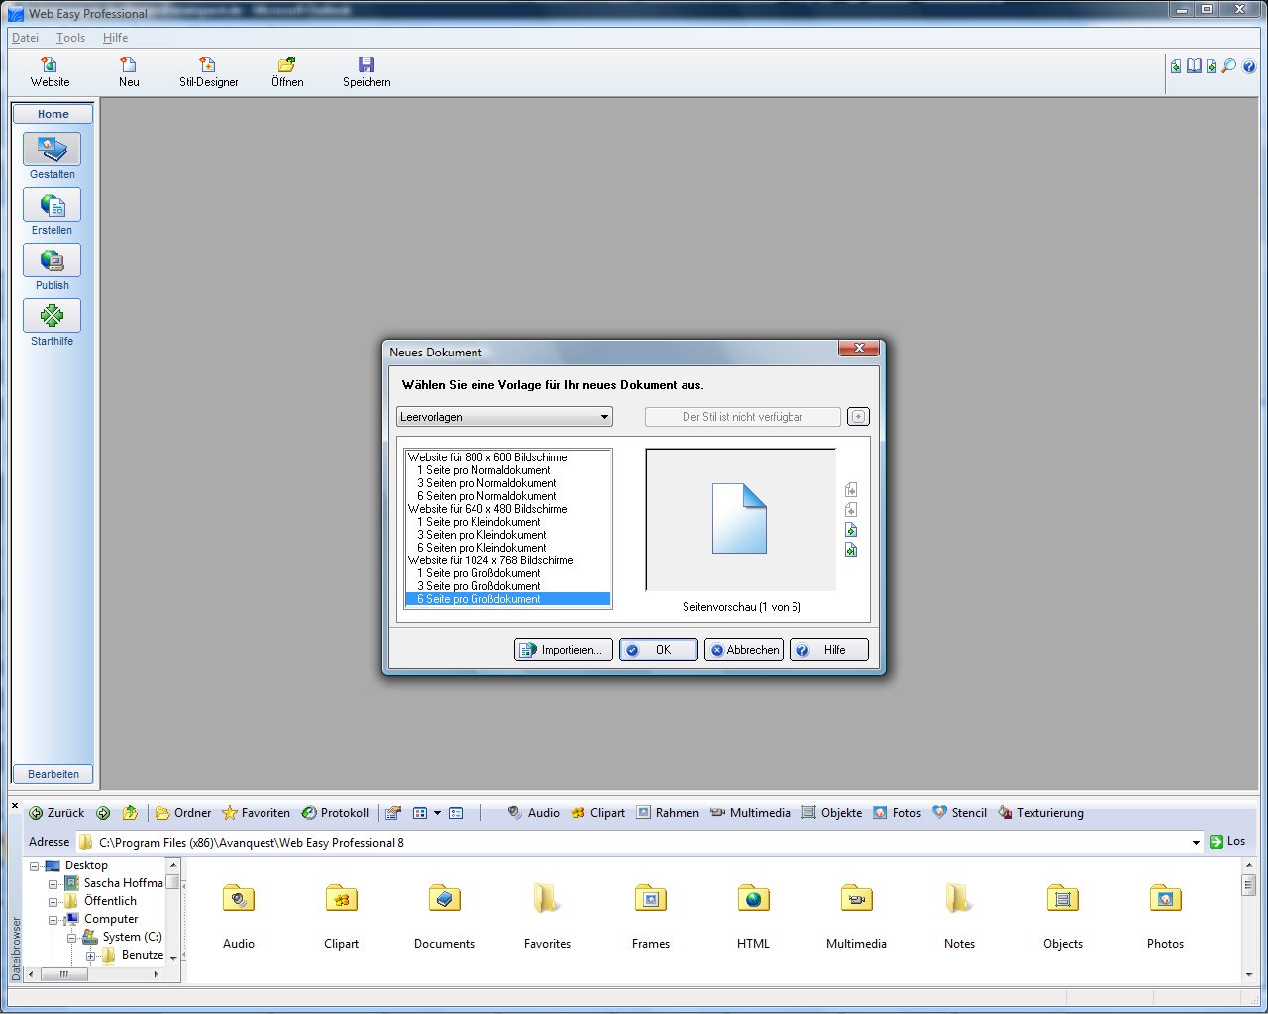Open the Publish sidebar icon
The image size is (1268, 1014).
click(52, 261)
